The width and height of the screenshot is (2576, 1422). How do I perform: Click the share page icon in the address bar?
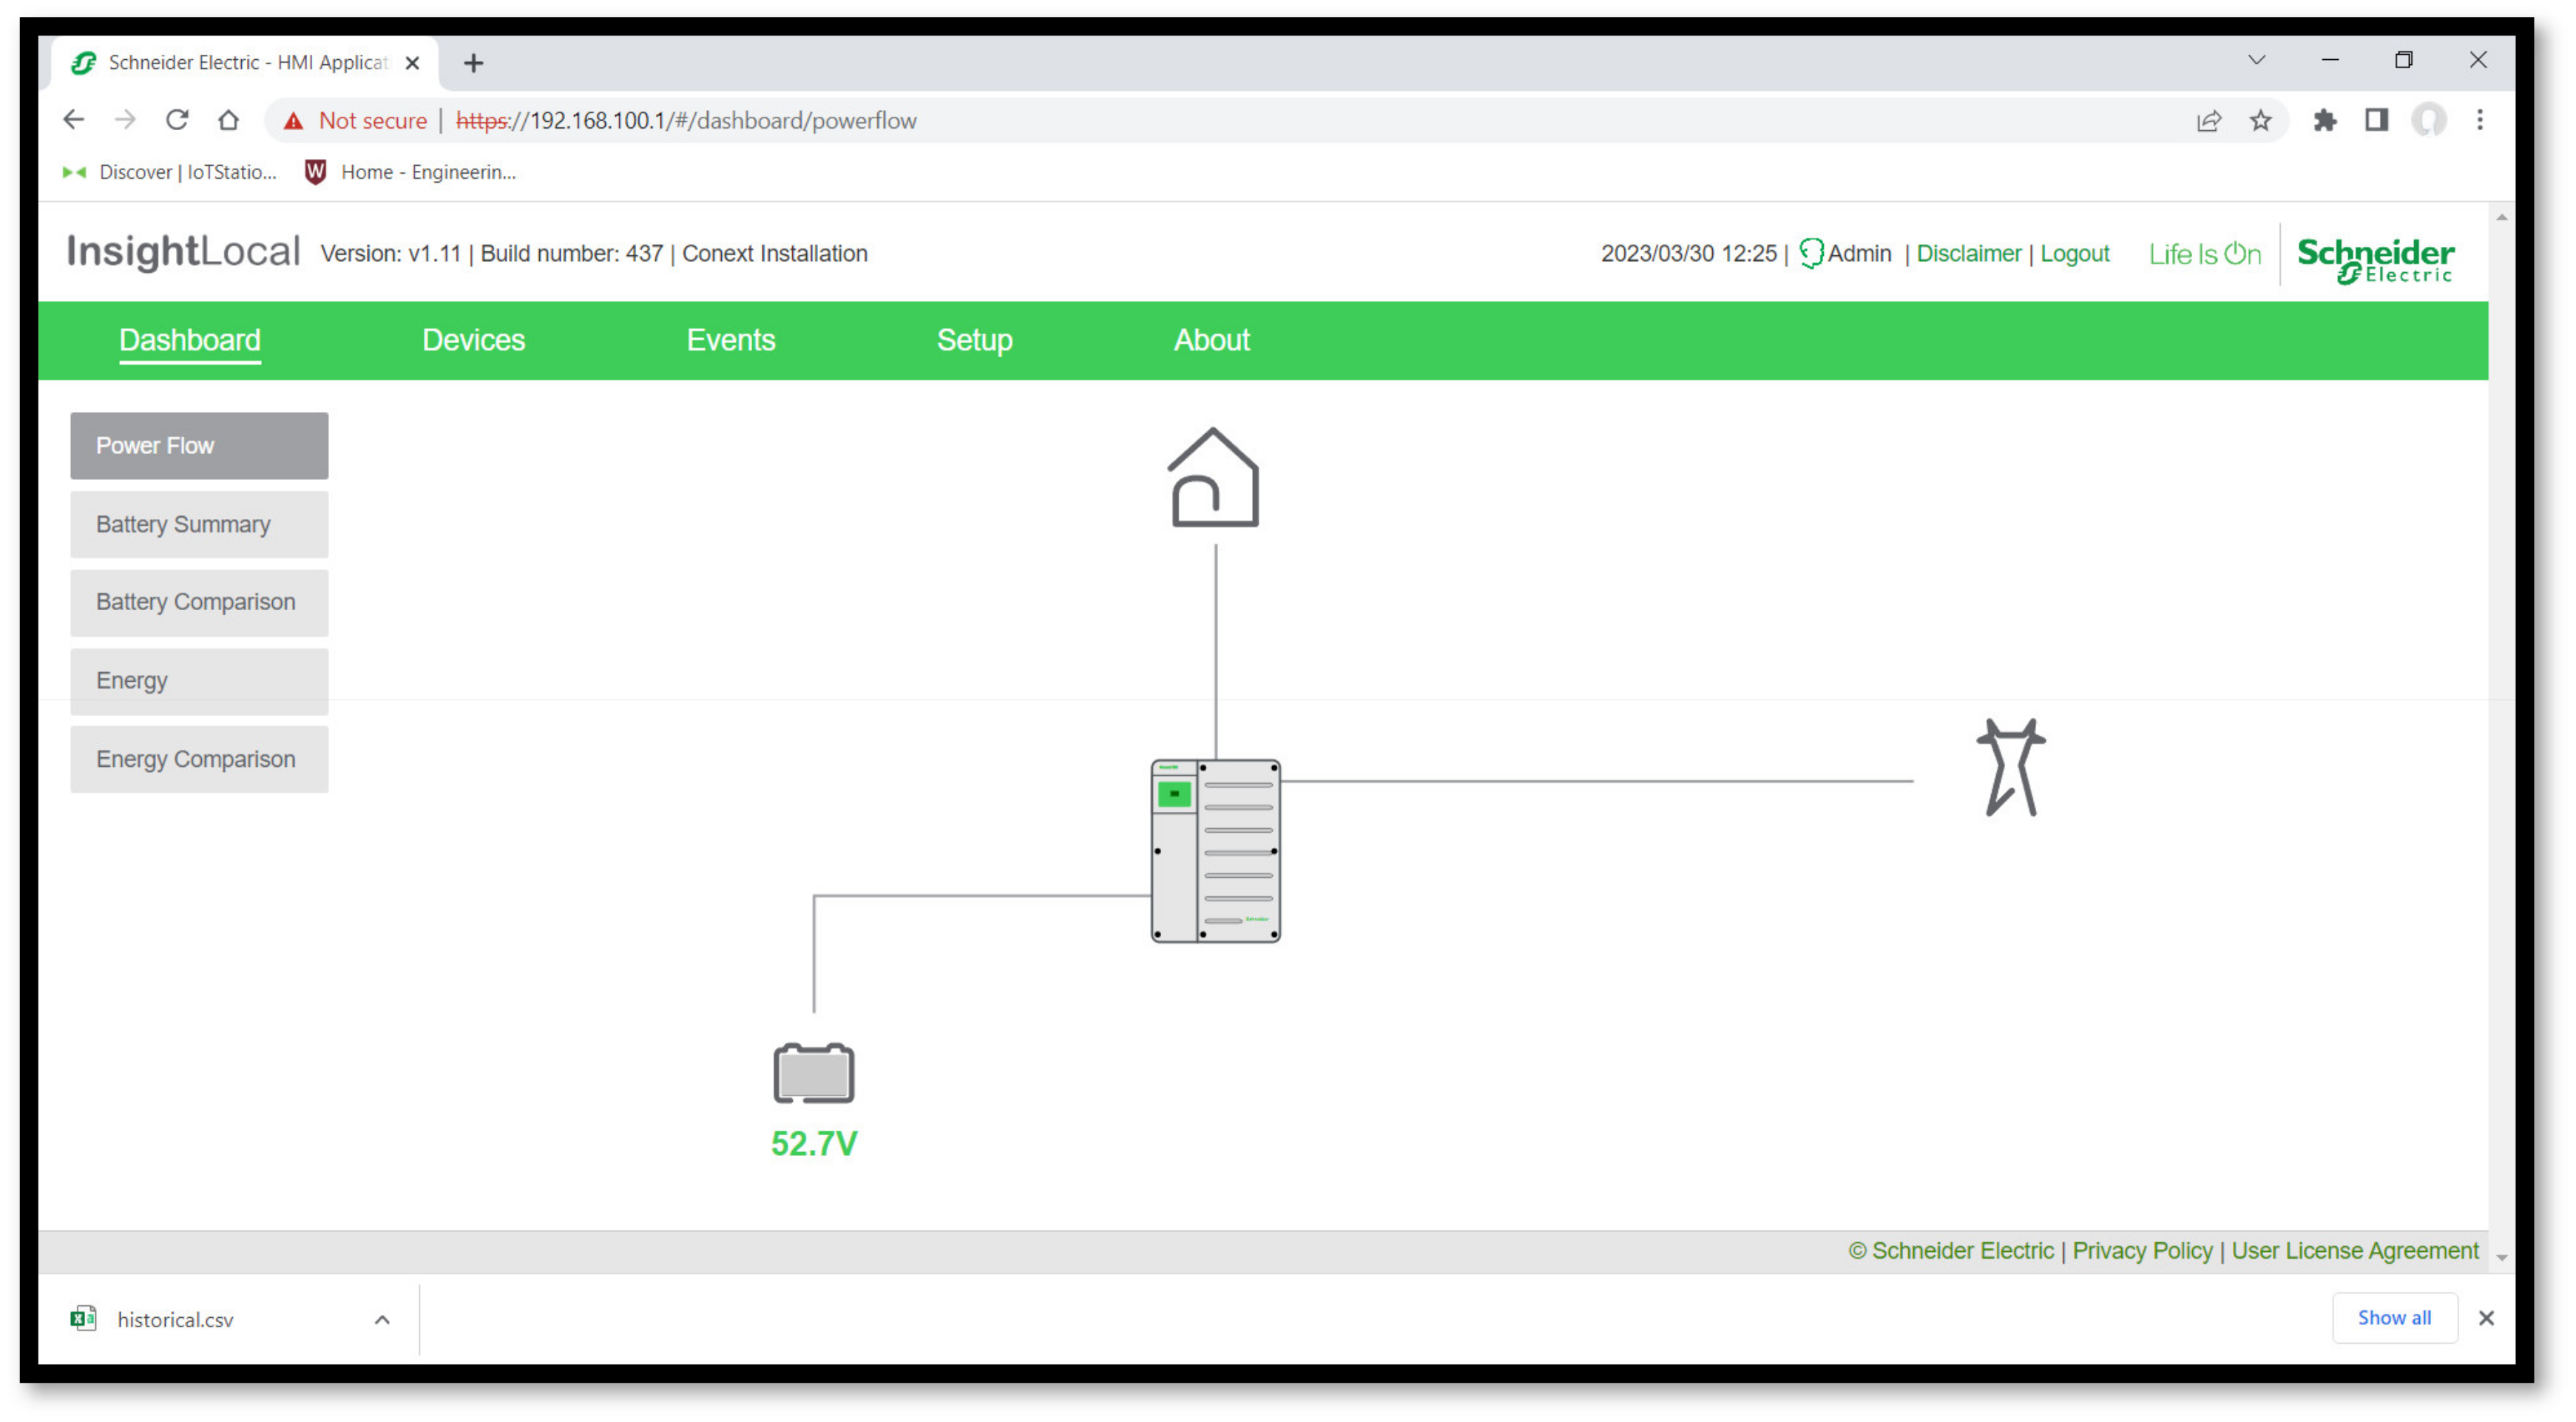(x=2208, y=121)
